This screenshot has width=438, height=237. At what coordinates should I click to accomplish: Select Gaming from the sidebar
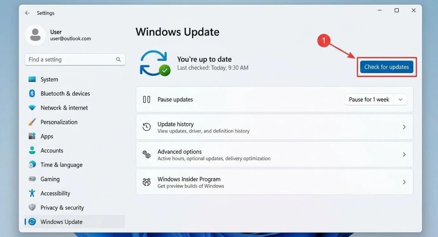(75, 179)
